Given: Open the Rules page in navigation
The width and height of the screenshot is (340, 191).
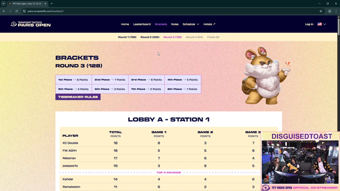Looking at the screenshot, I should coord(175,24).
